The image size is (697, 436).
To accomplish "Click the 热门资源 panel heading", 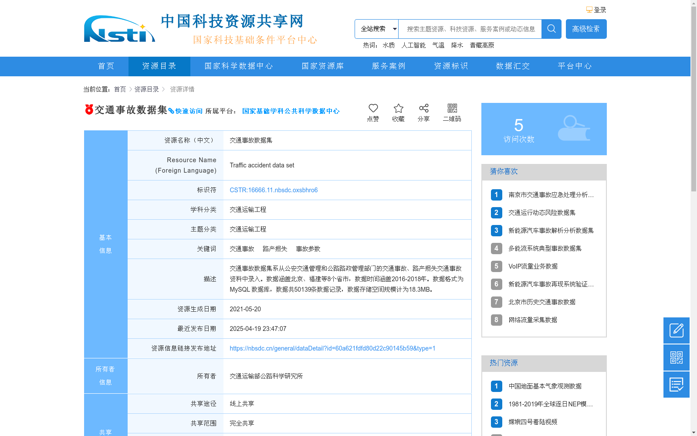I will coord(504,363).
